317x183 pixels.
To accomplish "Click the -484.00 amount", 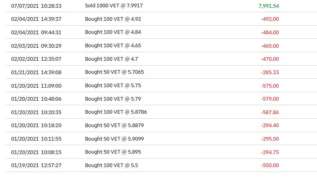I will (270, 32).
